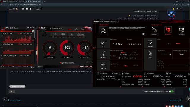The height and width of the screenshot is (107, 190).
Task: Turn CPU Fan Extreme Quiet OFF
Action: click(134, 53)
